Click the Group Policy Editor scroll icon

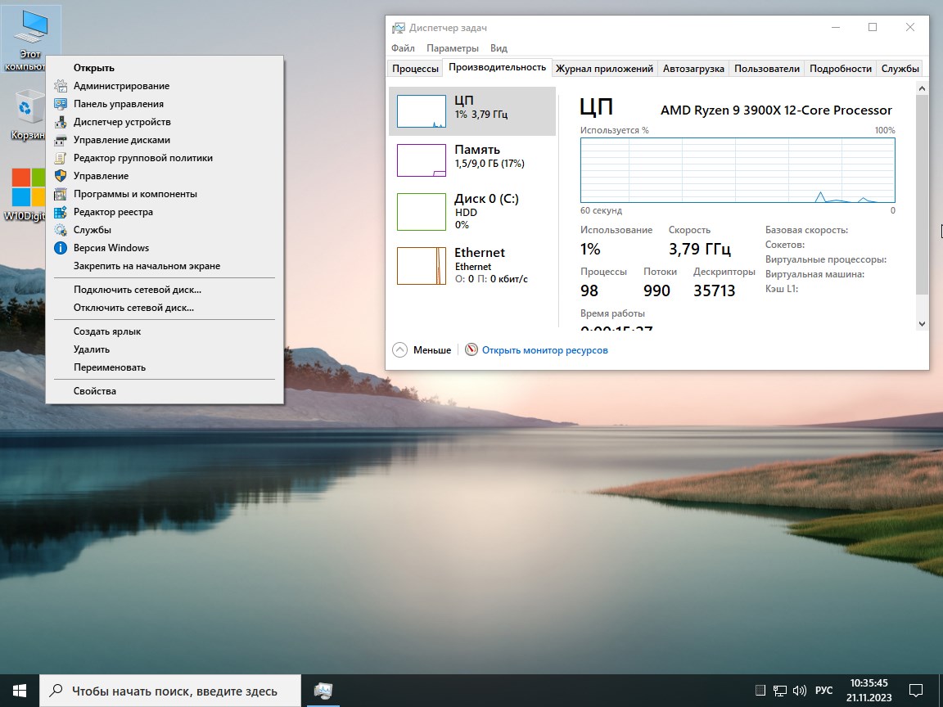point(60,158)
